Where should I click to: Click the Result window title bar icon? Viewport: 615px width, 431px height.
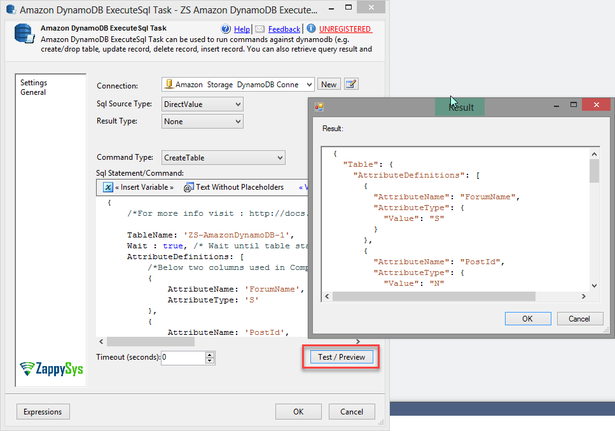pyautogui.click(x=319, y=107)
